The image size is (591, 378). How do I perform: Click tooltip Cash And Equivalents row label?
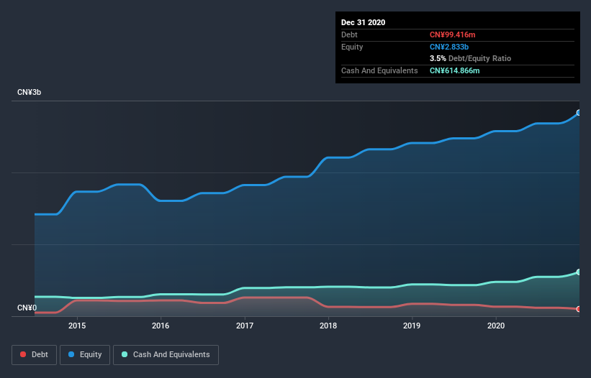379,70
